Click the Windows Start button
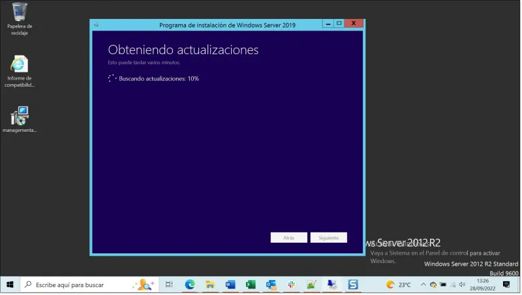The image size is (522, 295). [x=10, y=285]
